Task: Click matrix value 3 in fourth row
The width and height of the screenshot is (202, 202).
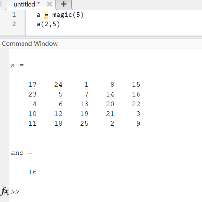Action: [138, 114]
